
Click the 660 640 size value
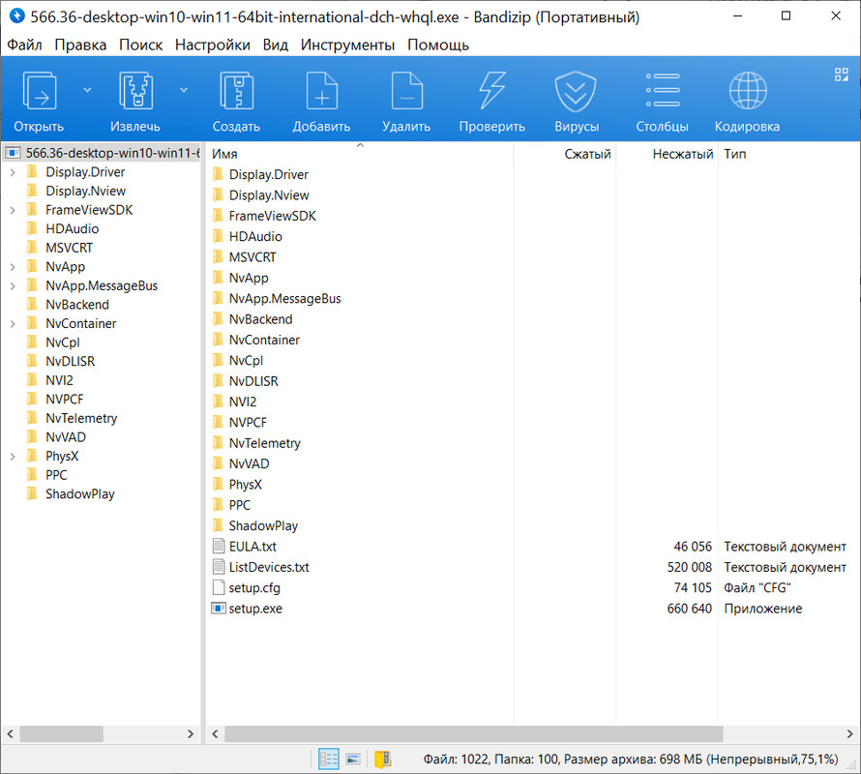click(689, 609)
